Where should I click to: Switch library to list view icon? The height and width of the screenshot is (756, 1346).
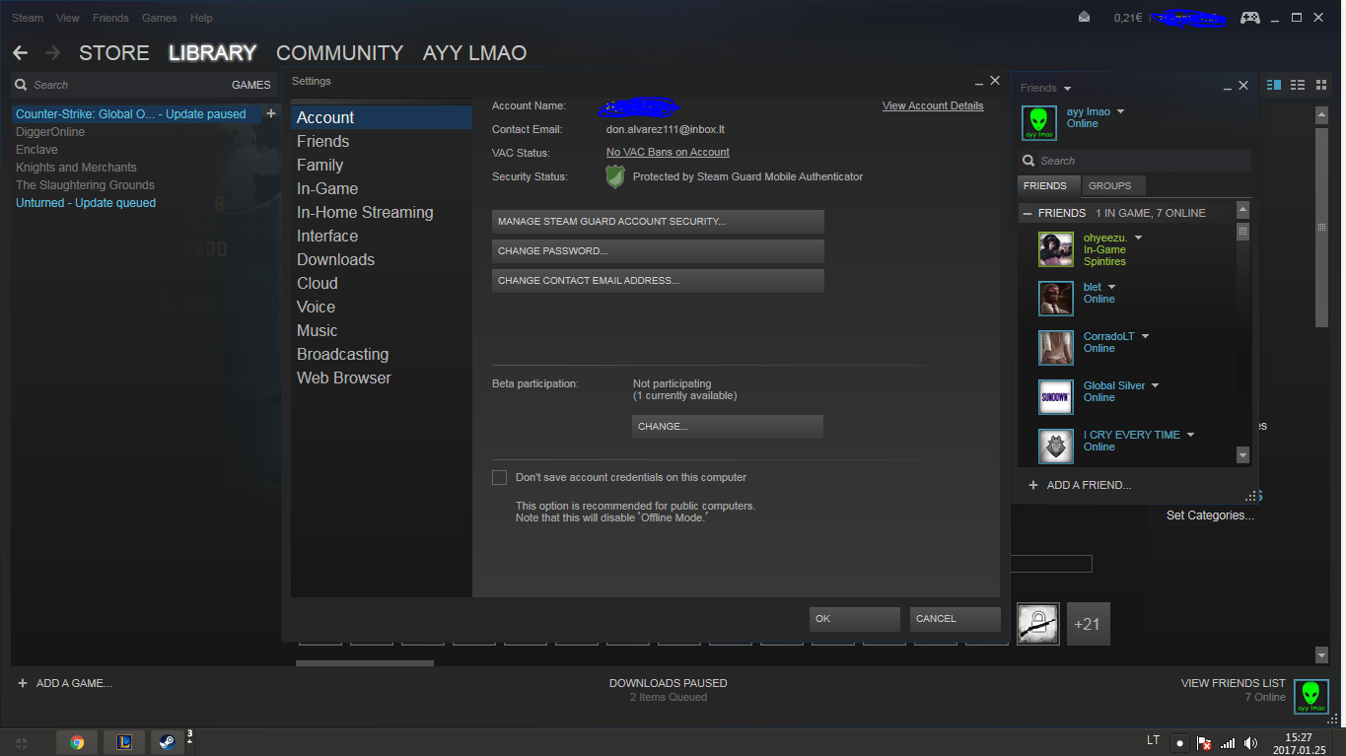[1298, 86]
